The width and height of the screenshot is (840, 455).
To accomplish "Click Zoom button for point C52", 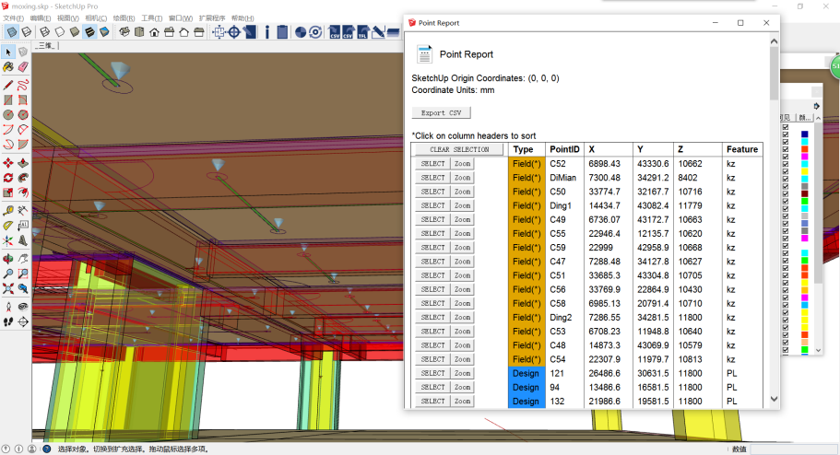I will pyautogui.click(x=462, y=164).
